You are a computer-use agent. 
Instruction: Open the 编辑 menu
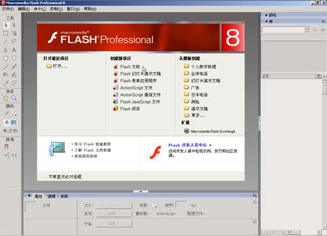24,9
